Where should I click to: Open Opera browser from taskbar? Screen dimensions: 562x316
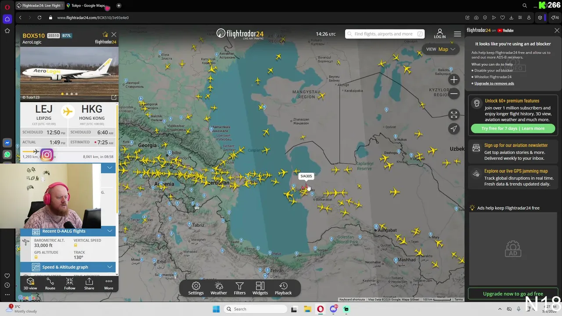321,309
